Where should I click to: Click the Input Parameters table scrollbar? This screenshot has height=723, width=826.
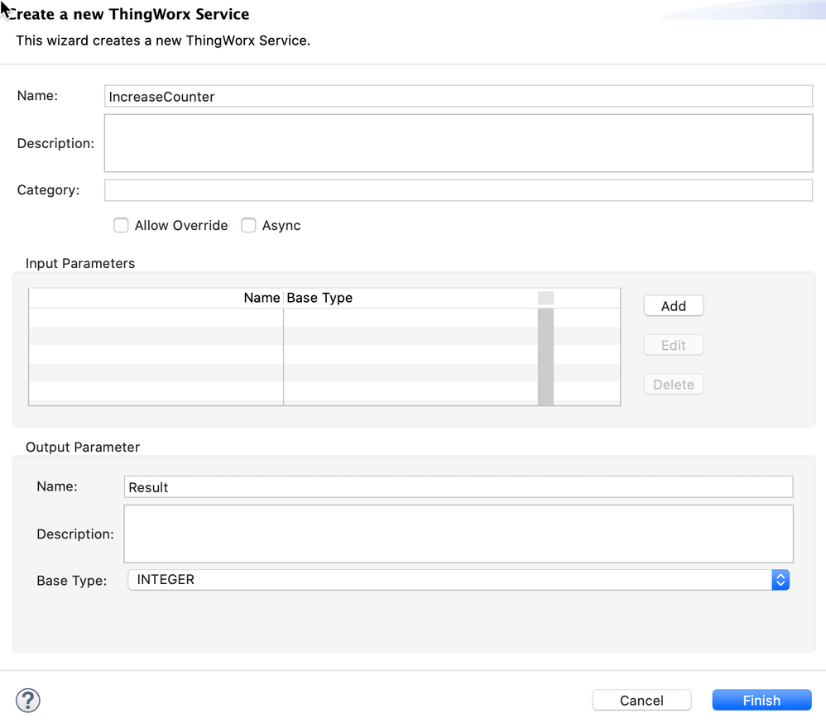point(545,357)
